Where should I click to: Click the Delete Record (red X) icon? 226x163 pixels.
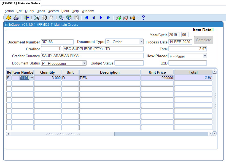click(x=125, y=17)
